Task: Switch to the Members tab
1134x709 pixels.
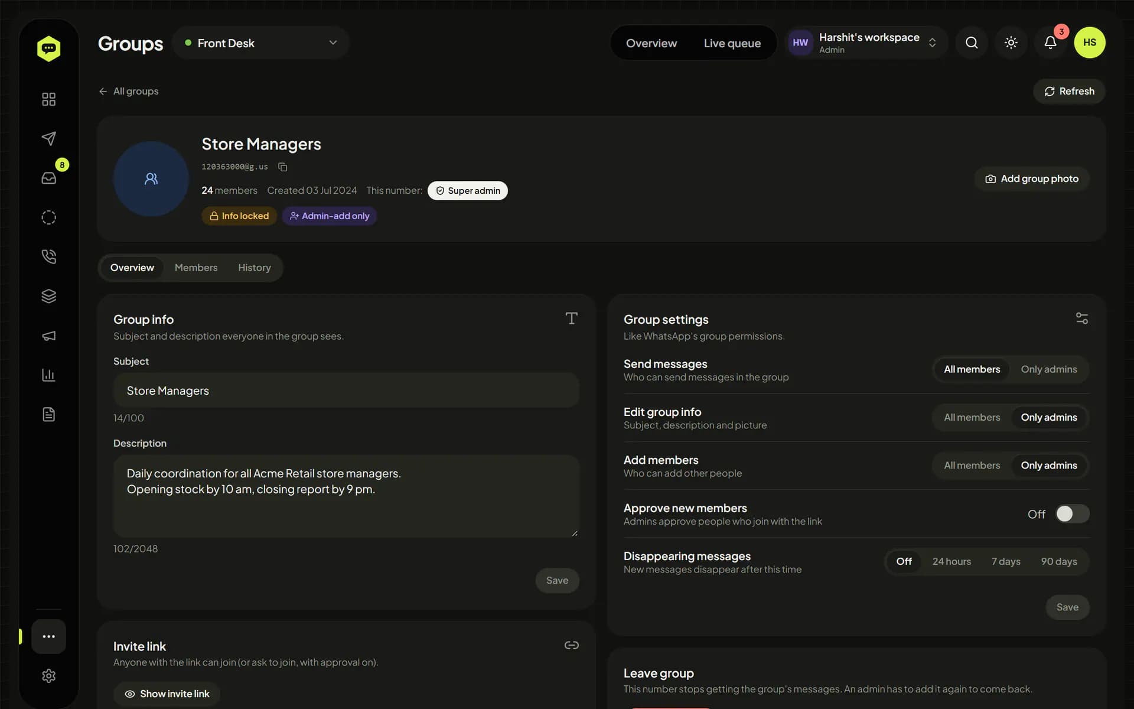Action: pyautogui.click(x=196, y=268)
